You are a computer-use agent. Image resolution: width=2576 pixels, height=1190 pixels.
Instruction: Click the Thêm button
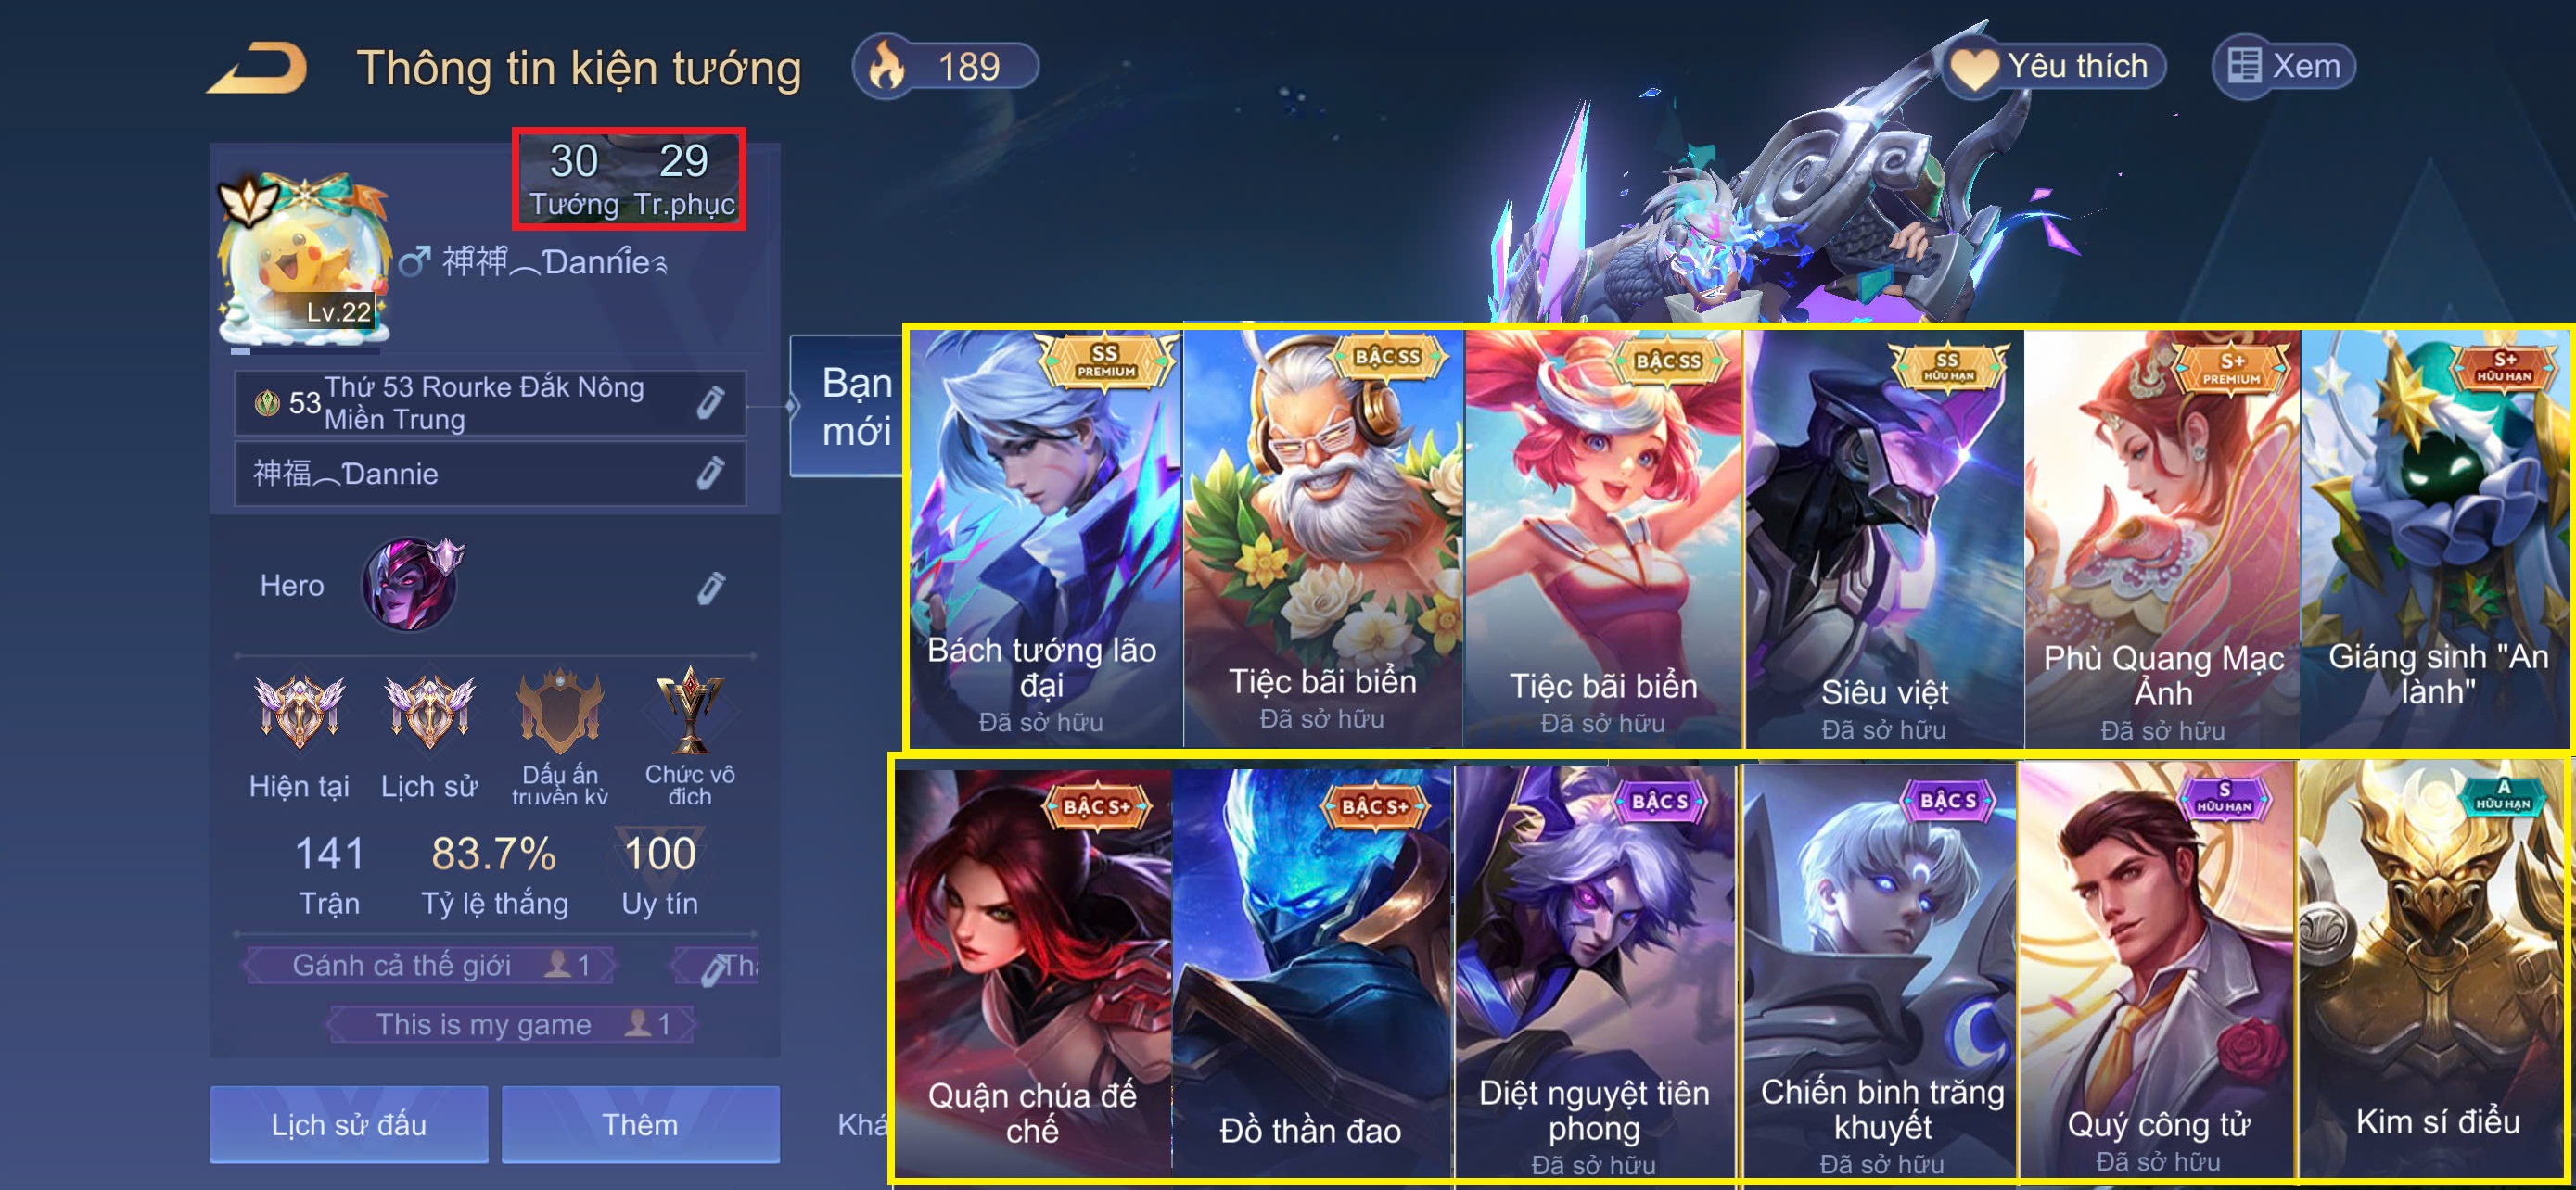click(x=640, y=1124)
